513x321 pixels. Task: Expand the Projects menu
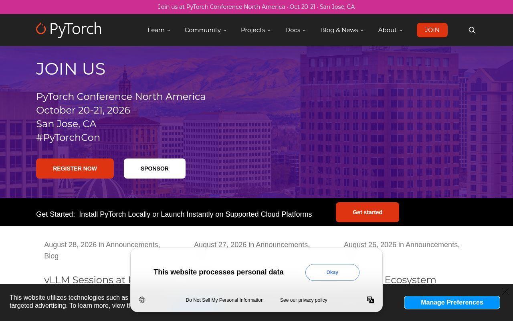pos(256,30)
